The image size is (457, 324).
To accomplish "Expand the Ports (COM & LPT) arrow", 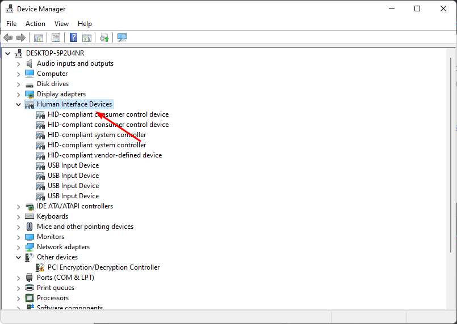I will click(18, 278).
